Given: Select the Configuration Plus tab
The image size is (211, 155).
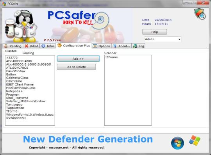Looking at the screenshot, I should [x=74, y=46].
